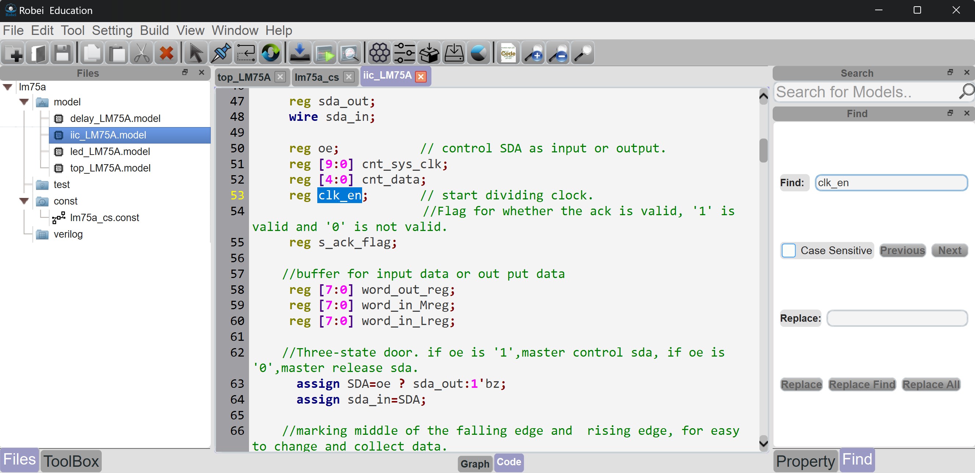
Task: Select the pointer arrow tool
Action: (195, 53)
